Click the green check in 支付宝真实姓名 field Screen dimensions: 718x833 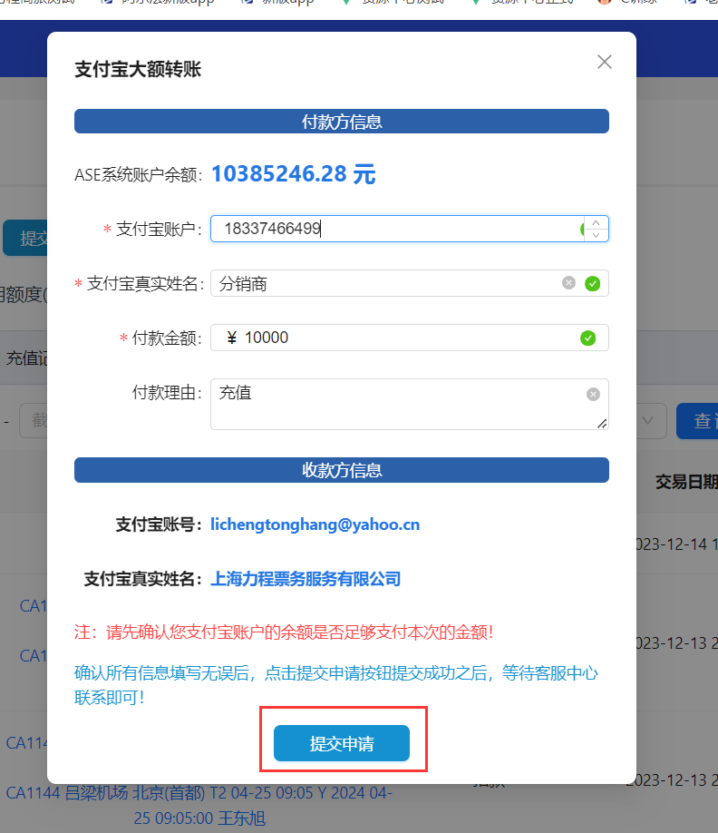(x=592, y=284)
